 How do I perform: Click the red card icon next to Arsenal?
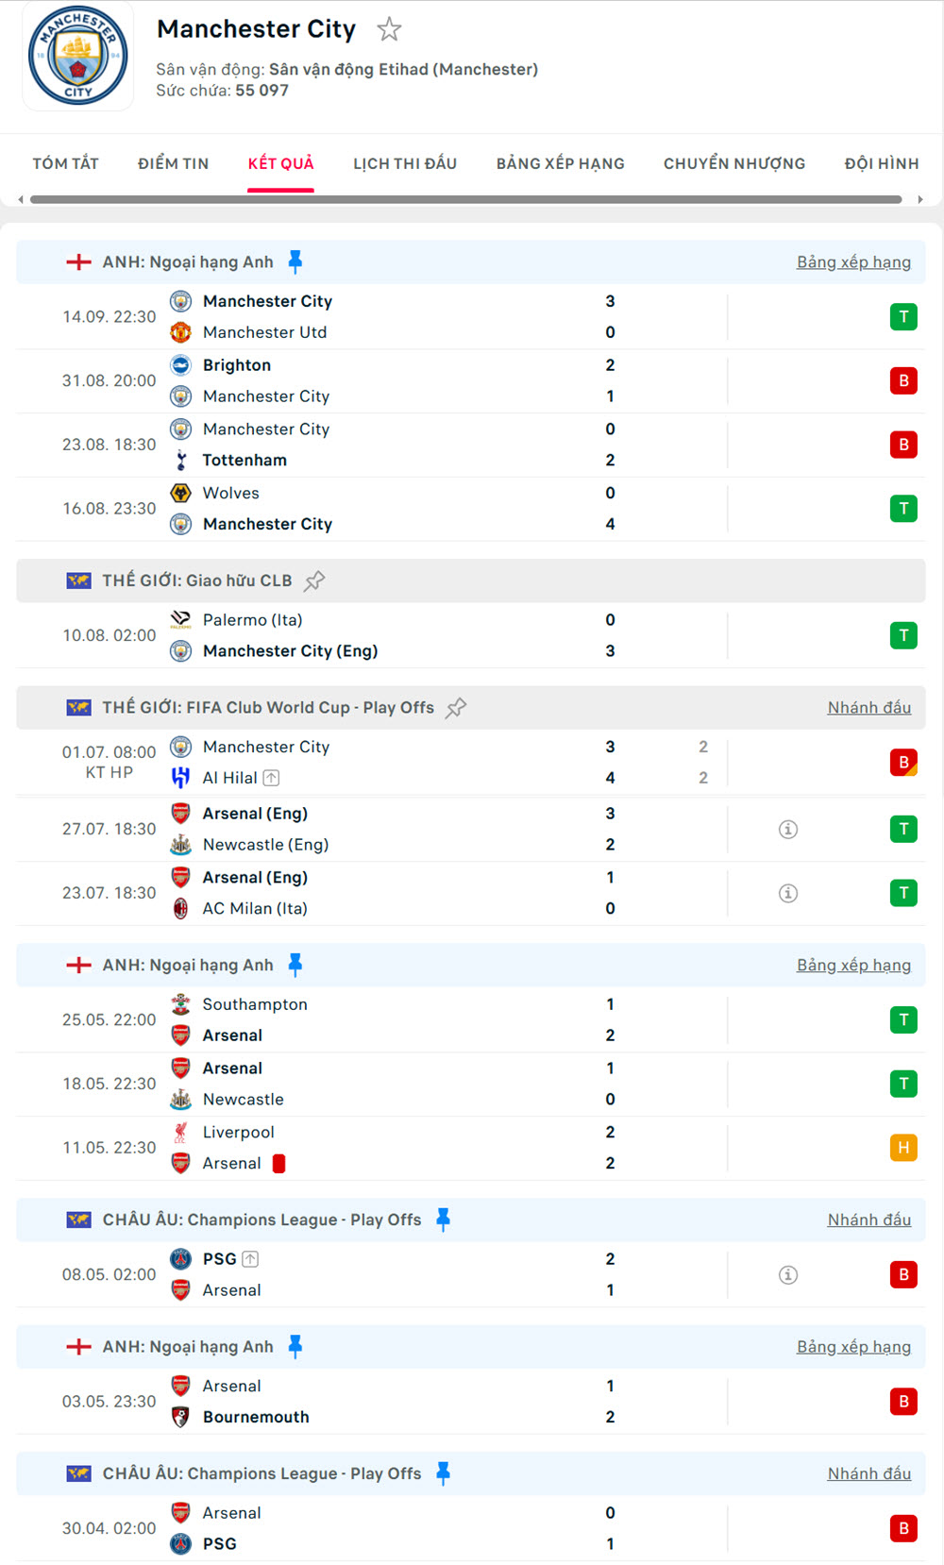pos(278,1163)
